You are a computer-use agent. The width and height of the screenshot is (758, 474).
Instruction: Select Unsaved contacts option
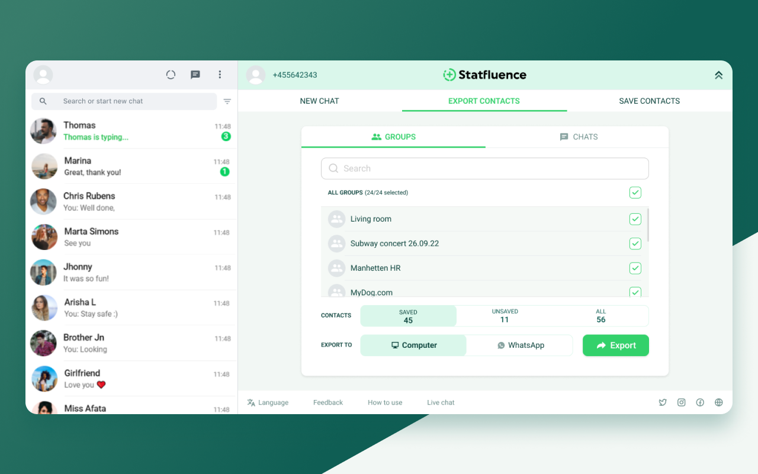505,316
